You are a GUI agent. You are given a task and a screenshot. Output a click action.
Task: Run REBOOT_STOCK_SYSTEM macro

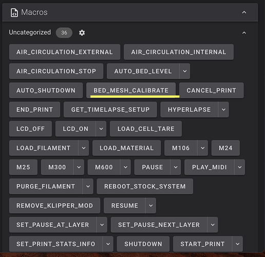[x=145, y=186]
